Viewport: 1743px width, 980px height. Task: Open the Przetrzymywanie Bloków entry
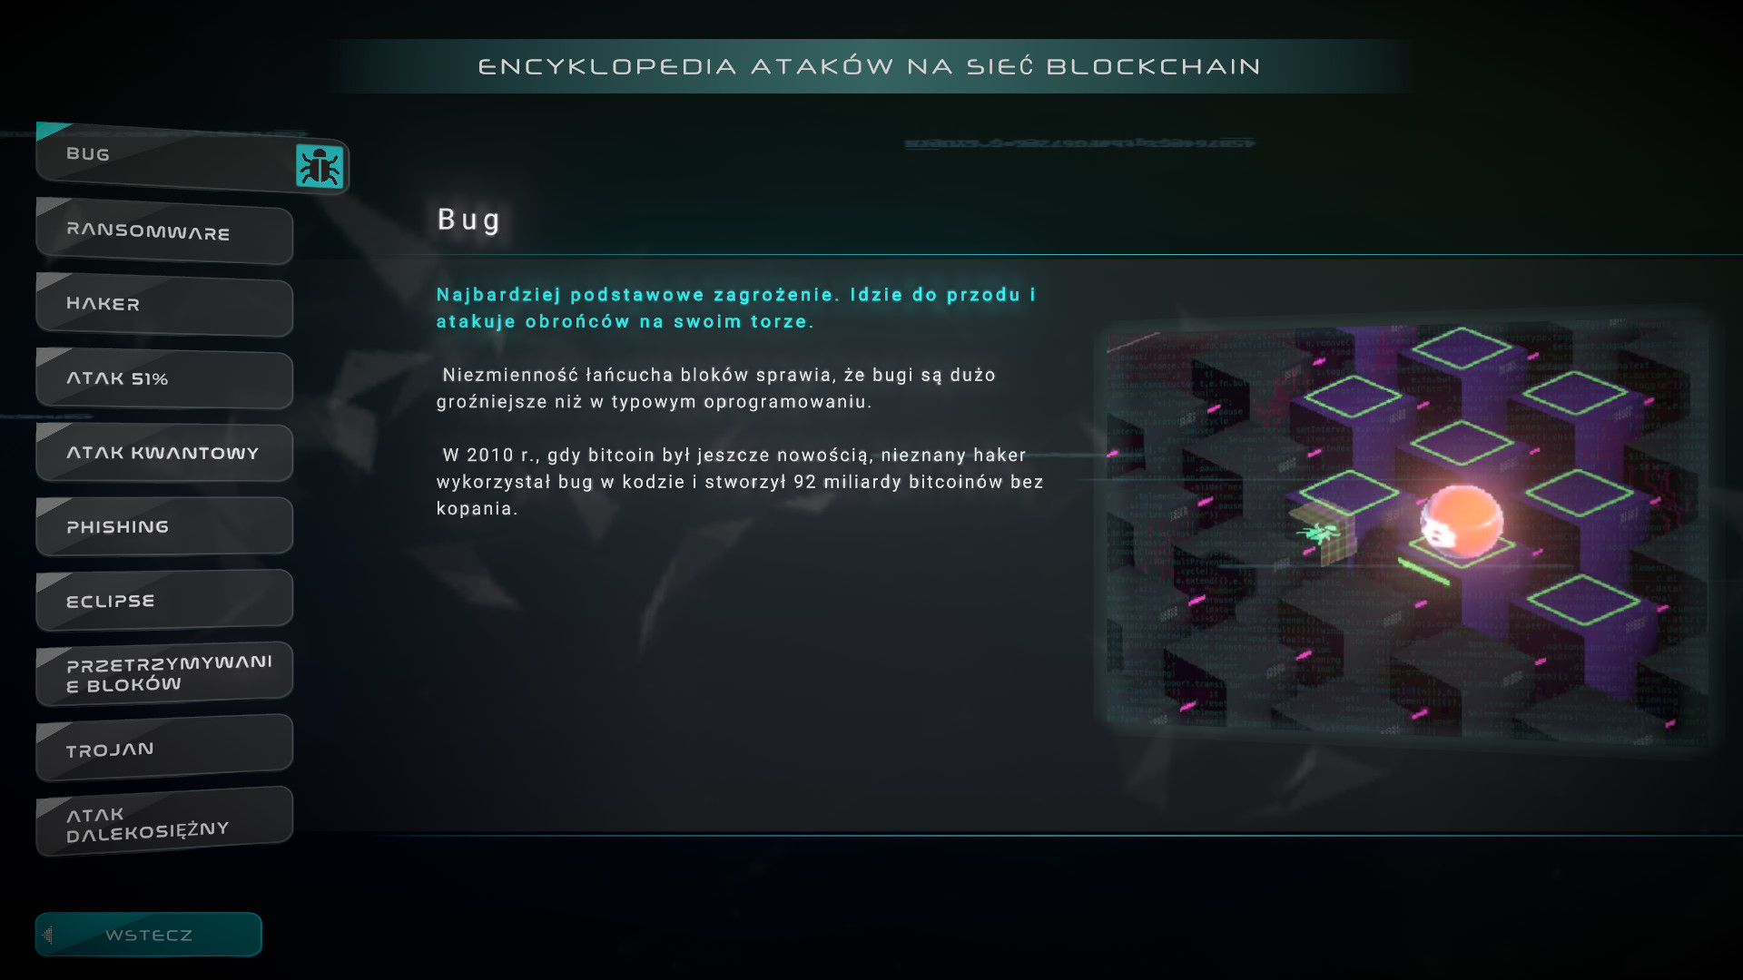pyautogui.click(x=164, y=674)
